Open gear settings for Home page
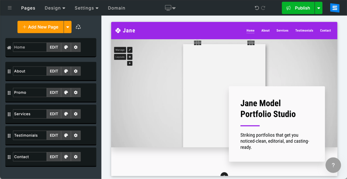347x179 pixels. point(76,47)
